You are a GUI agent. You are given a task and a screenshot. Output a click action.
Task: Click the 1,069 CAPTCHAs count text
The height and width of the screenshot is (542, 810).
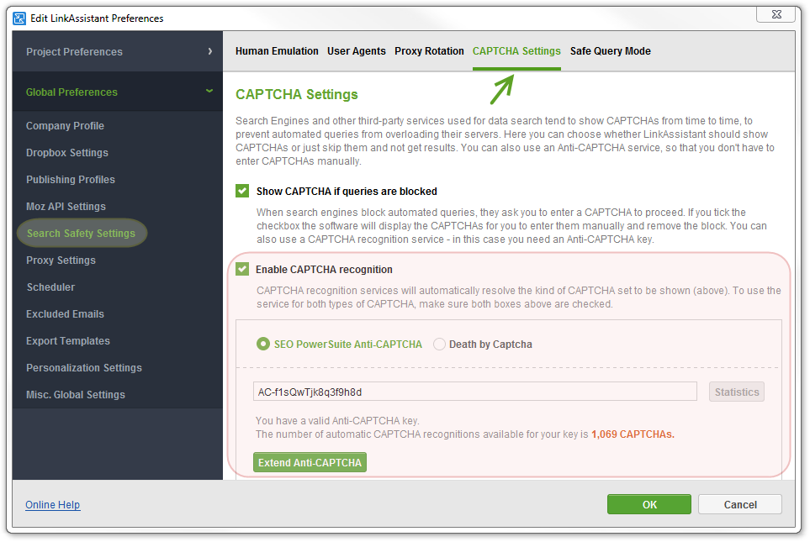click(x=633, y=434)
